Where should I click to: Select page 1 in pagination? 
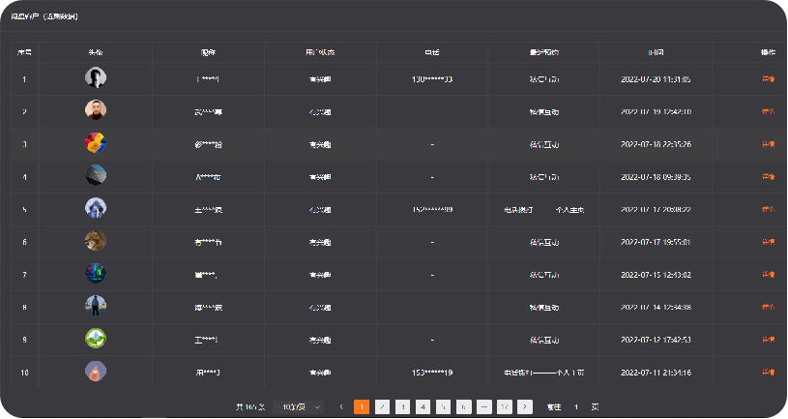click(x=362, y=407)
